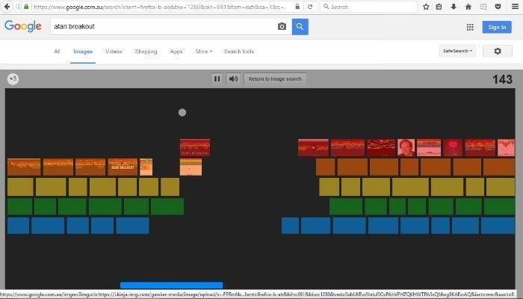Click the blue magnifier search button
523x299 pixels.
click(300, 26)
